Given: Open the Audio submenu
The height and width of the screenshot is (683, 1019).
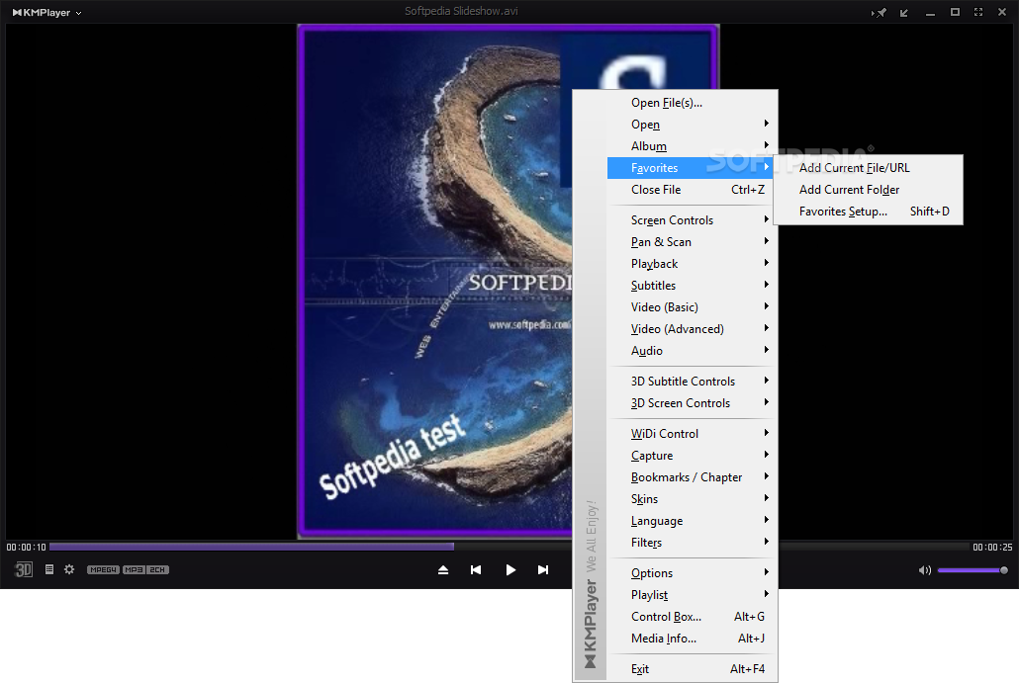Looking at the screenshot, I should point(693,351).
